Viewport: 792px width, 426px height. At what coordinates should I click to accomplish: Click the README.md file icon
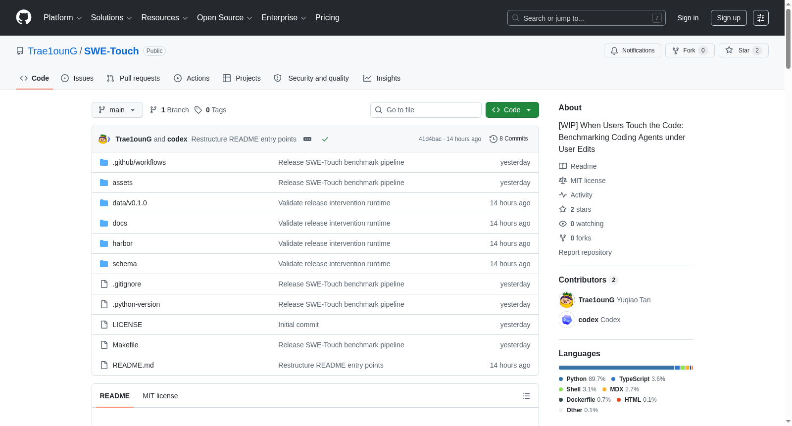(104, 365)
